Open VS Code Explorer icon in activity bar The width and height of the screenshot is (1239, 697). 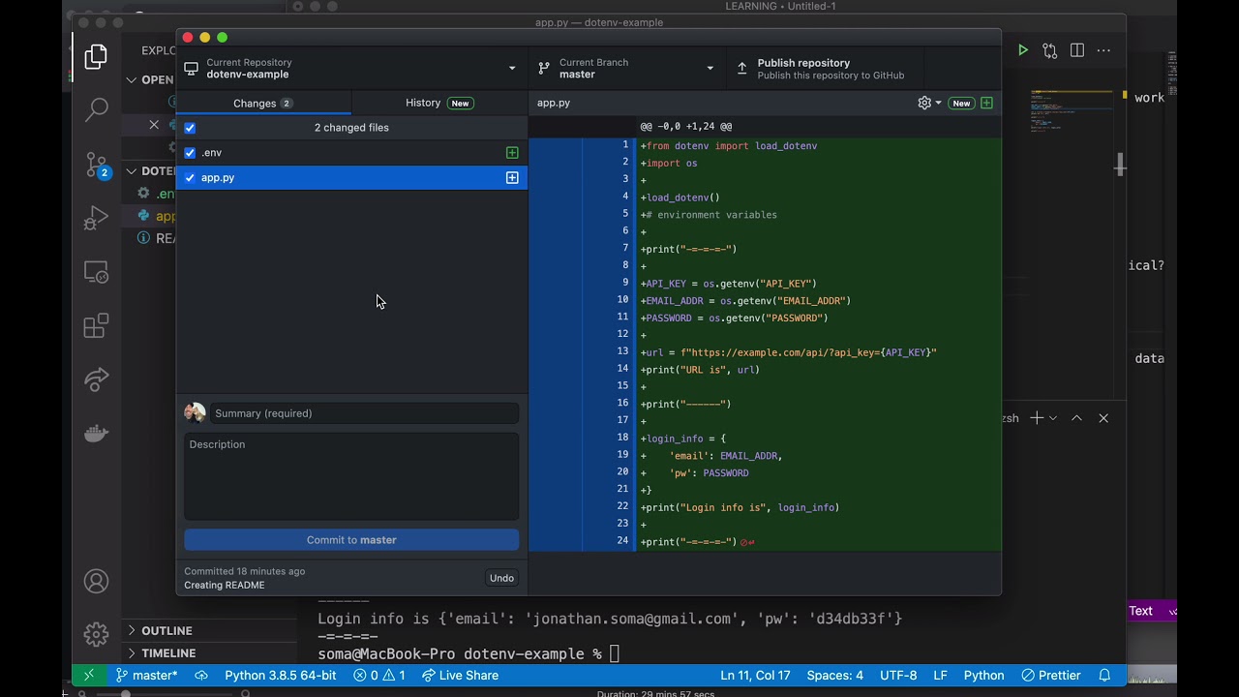[96, 57]
